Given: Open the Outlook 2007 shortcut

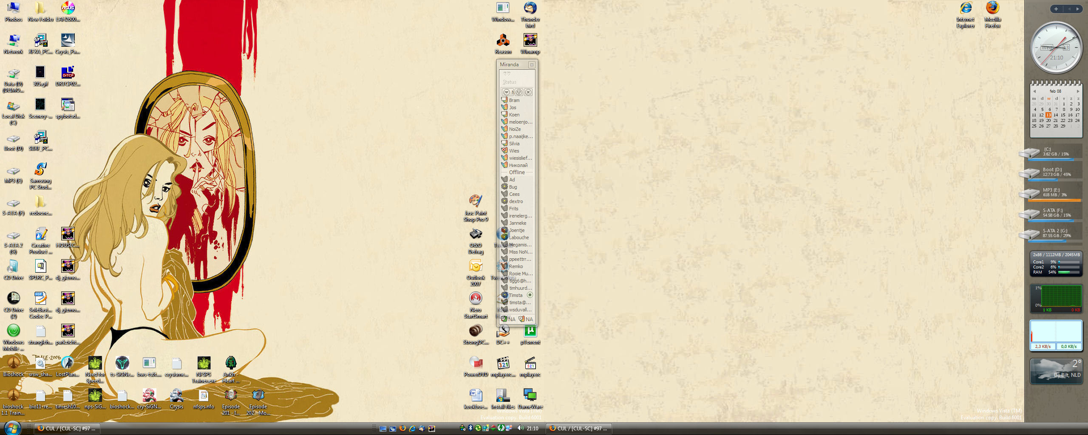Looking at the screenshot, I should coord(476,273).
